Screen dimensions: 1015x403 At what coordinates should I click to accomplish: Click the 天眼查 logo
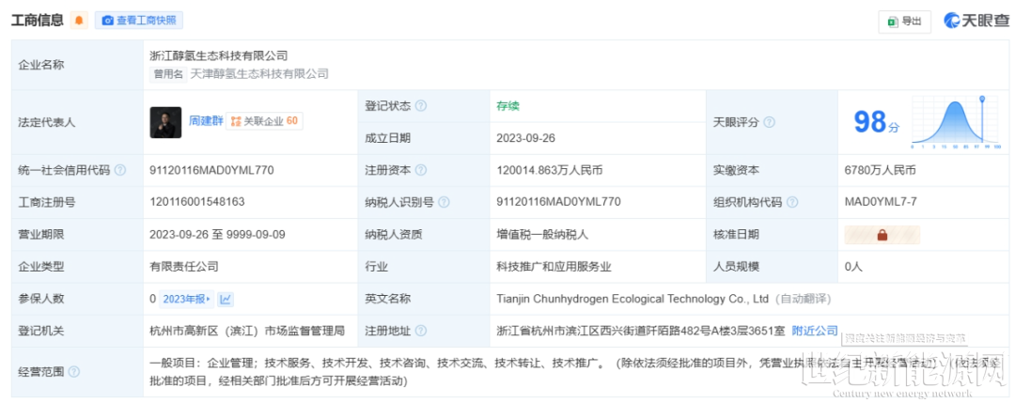pyautogui.click(x=976, y=21)
